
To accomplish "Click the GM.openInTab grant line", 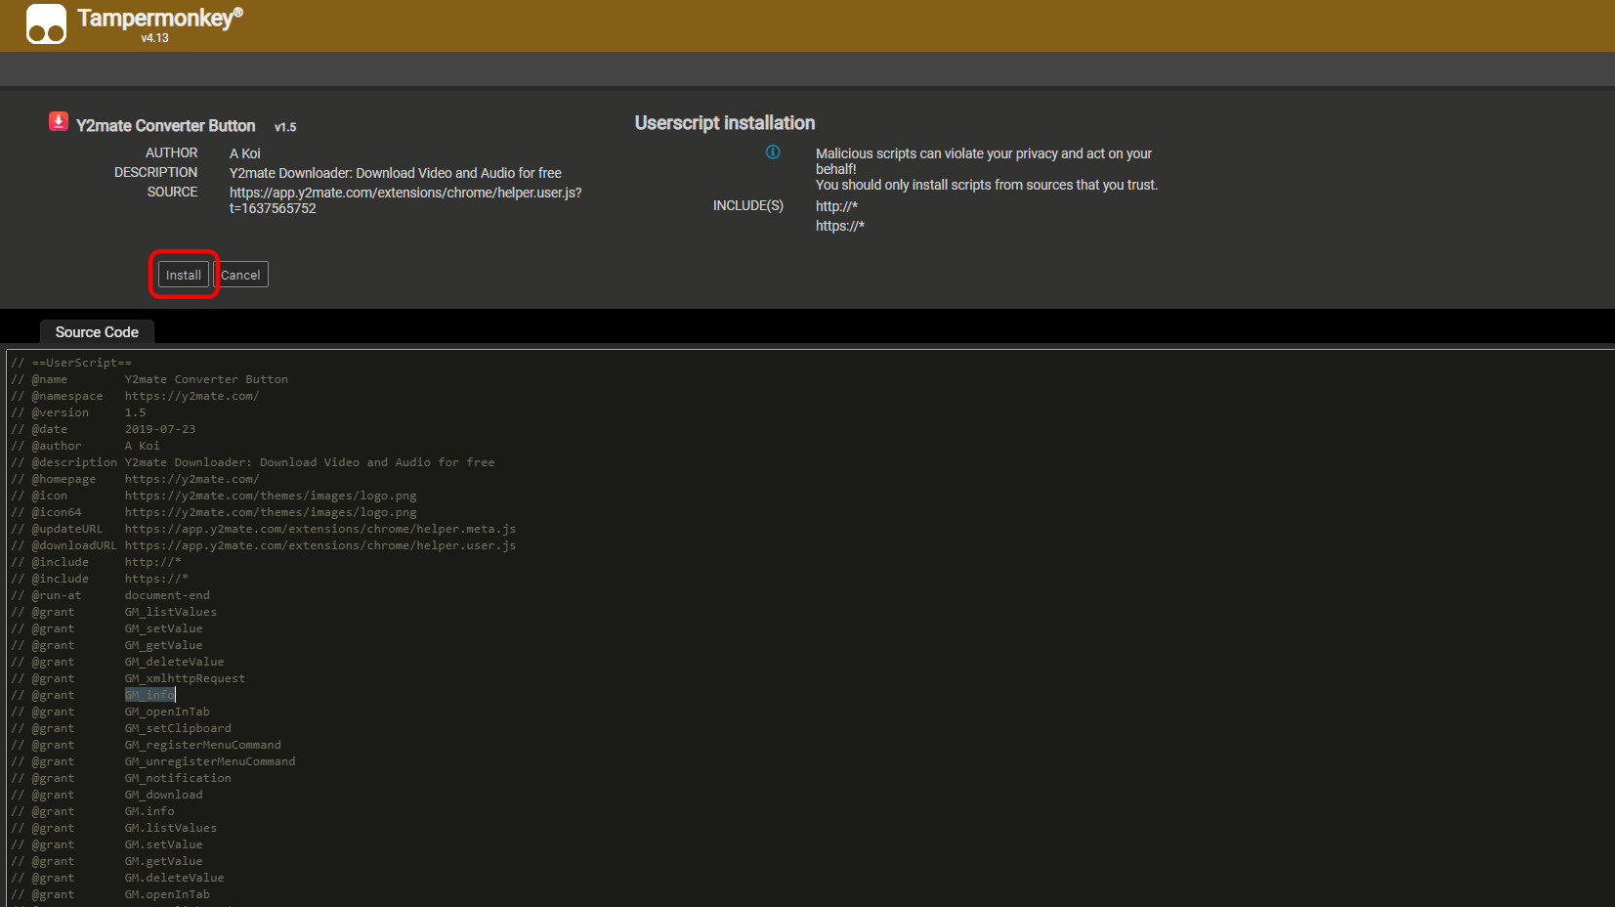I will [110, 894].
